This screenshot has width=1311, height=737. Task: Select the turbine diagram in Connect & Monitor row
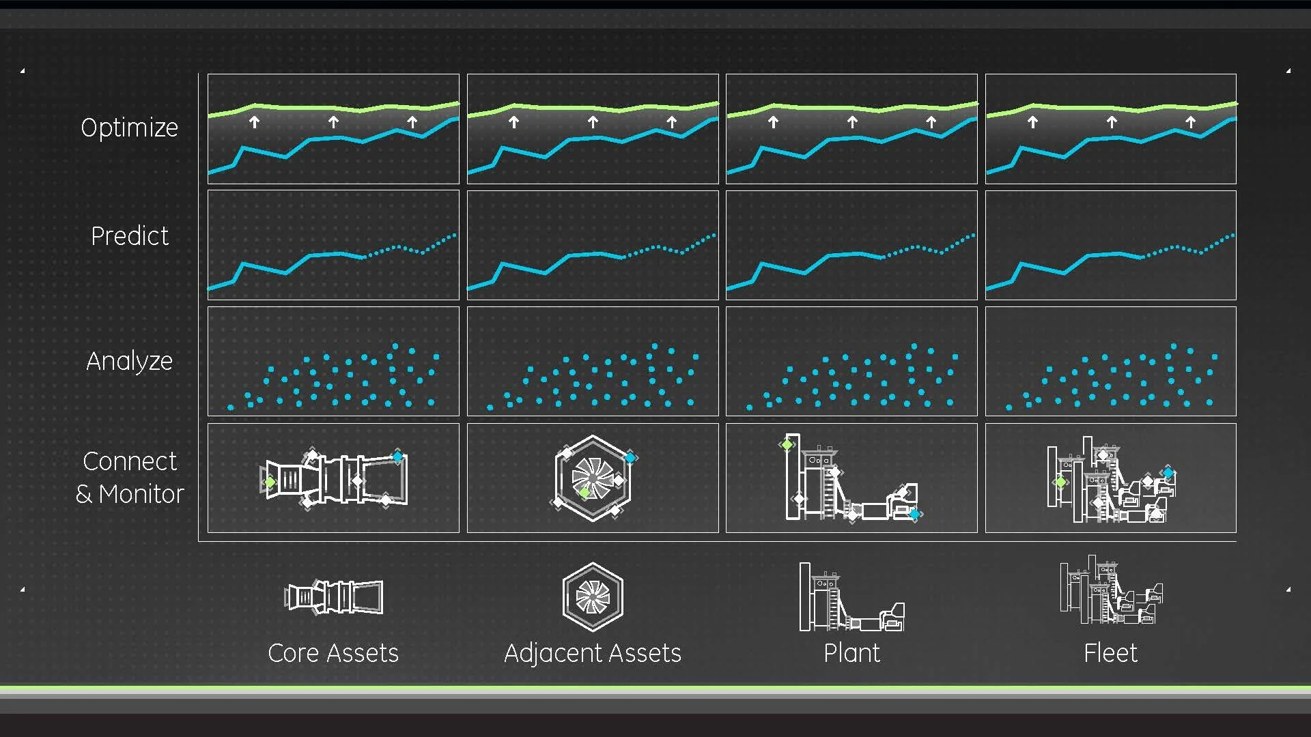pos(333,478)
